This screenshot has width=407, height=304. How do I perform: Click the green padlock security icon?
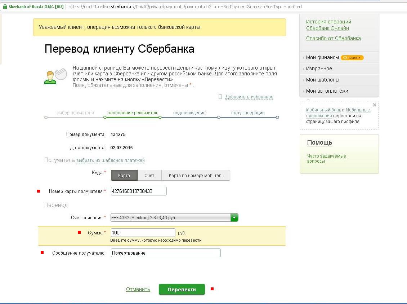pos(5,6)
